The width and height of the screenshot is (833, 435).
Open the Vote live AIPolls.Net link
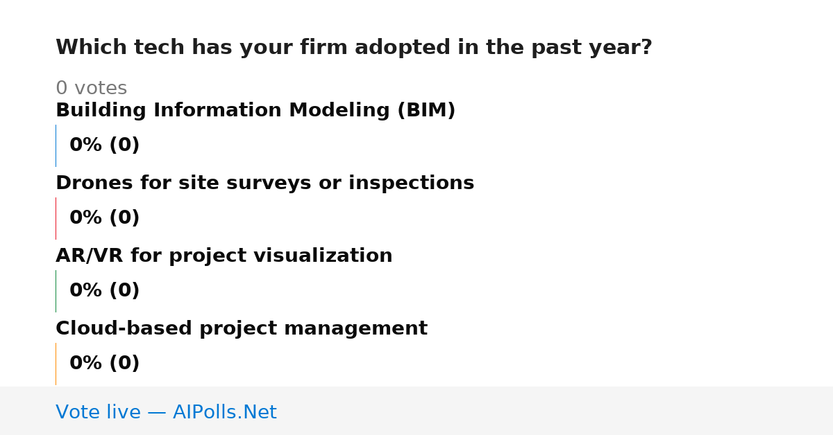pyautogui.click(x=166, y=412)
